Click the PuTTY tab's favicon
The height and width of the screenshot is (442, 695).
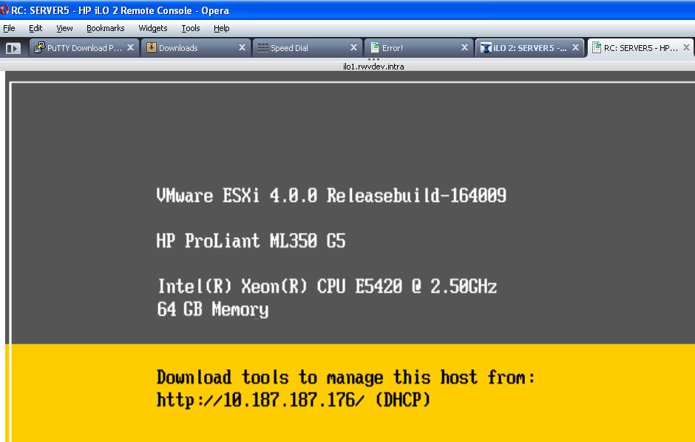click(x=40, y=48)
